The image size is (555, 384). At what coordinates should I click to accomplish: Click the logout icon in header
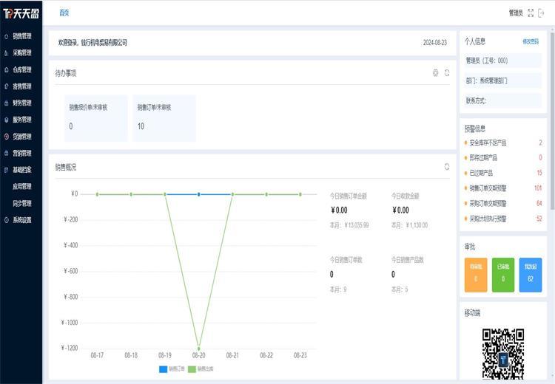[x=541, y=13]
